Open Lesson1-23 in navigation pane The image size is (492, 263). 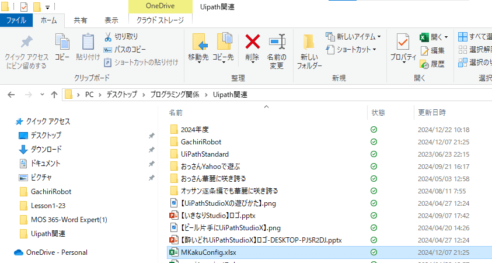43,206
